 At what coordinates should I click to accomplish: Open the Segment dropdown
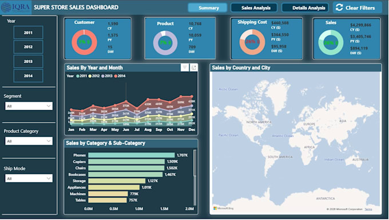point(29,106)
